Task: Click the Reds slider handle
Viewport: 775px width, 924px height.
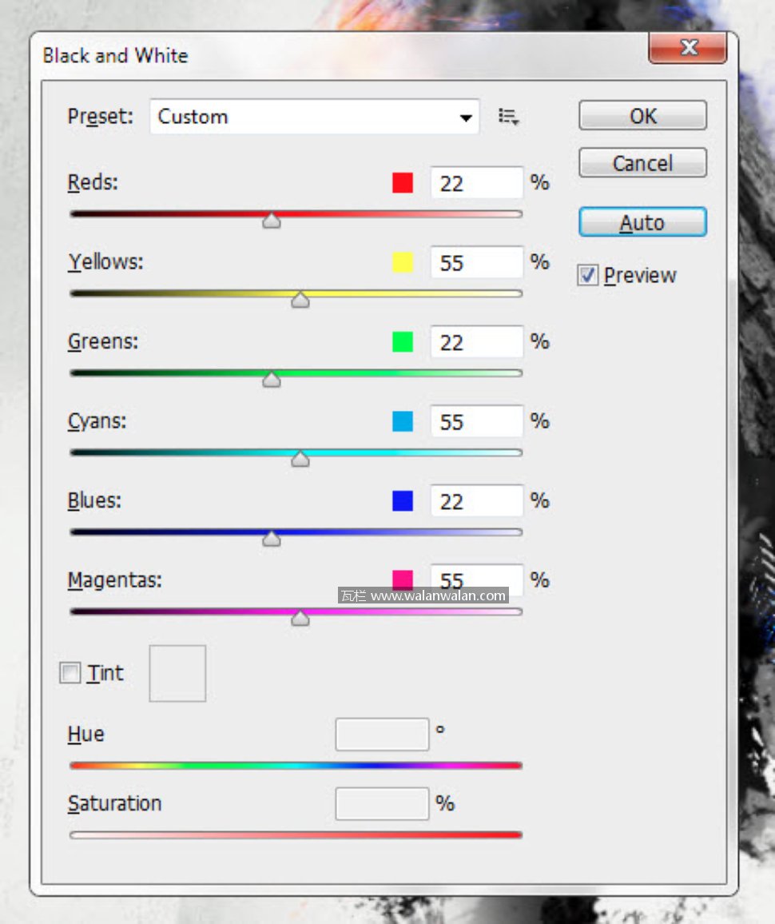Action: [272, 221]
